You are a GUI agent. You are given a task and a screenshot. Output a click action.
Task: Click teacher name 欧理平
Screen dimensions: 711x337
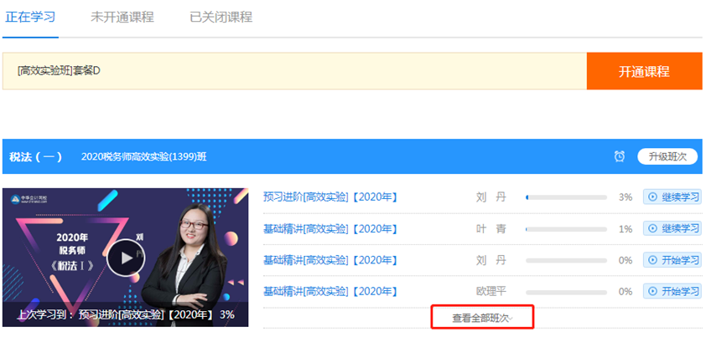[491, 291]
